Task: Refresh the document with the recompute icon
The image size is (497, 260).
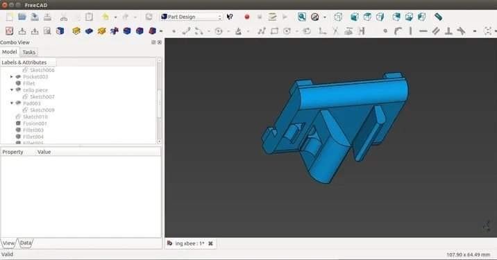Action: (x=149, y=17)
